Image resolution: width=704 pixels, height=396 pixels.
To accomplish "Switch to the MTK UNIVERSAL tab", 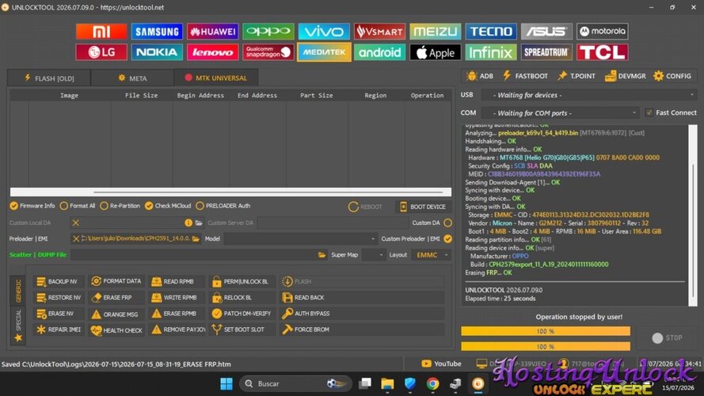I will pos(216,78).
